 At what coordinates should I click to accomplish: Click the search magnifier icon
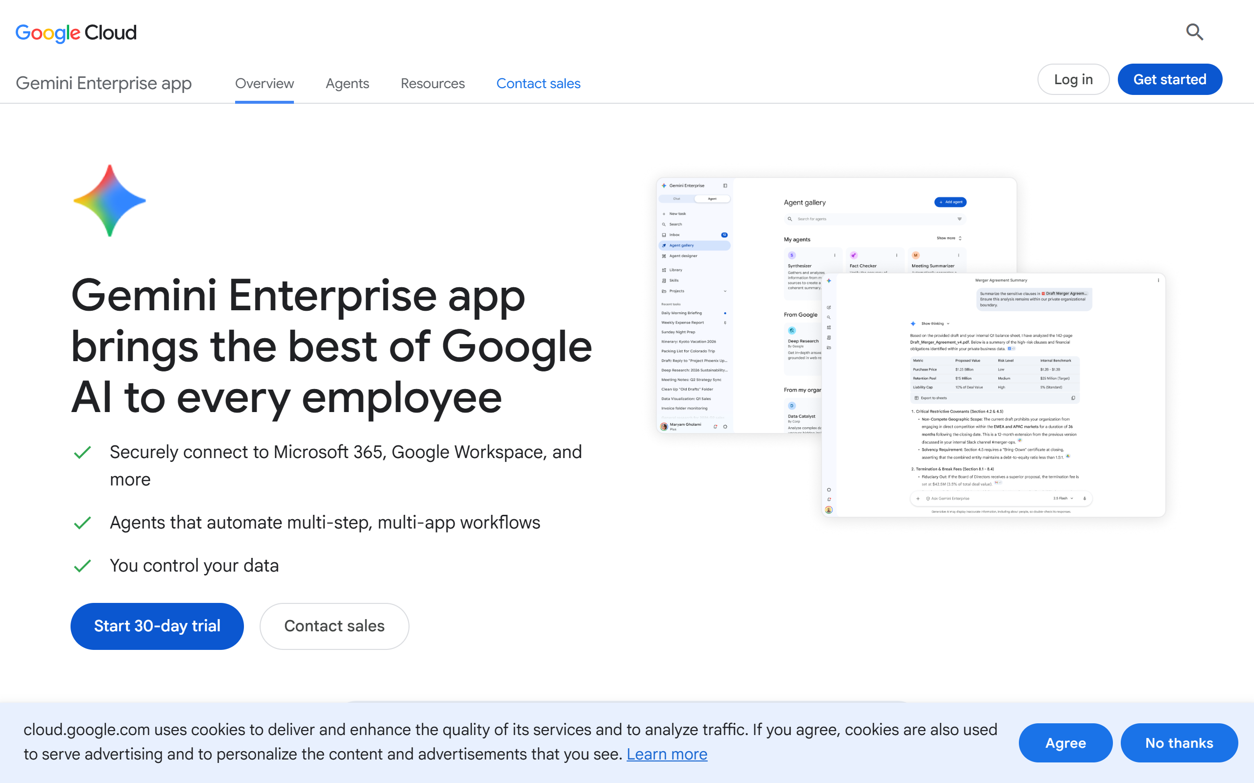1194,32
